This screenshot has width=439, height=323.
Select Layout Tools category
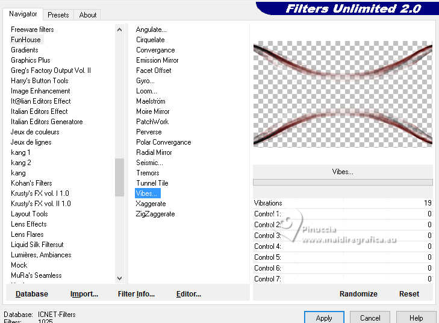tap(29, 214)
